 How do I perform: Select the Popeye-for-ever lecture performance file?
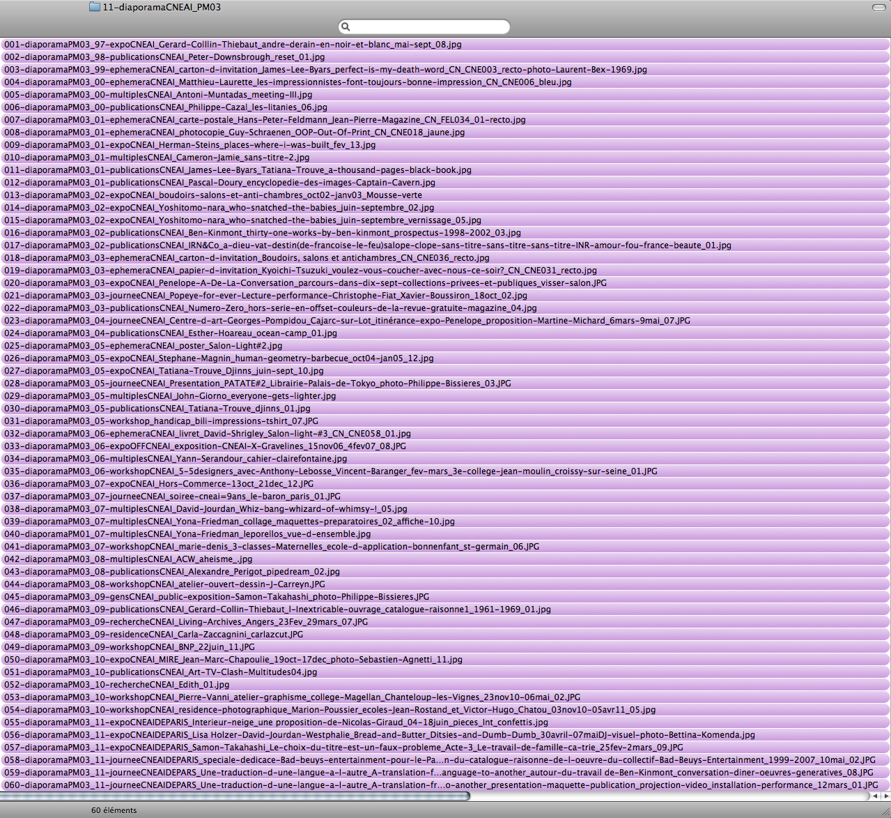279,295
